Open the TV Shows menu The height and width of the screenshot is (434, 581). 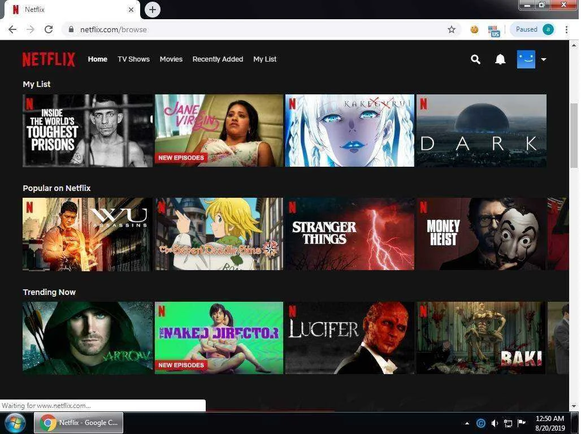[133, 59]
